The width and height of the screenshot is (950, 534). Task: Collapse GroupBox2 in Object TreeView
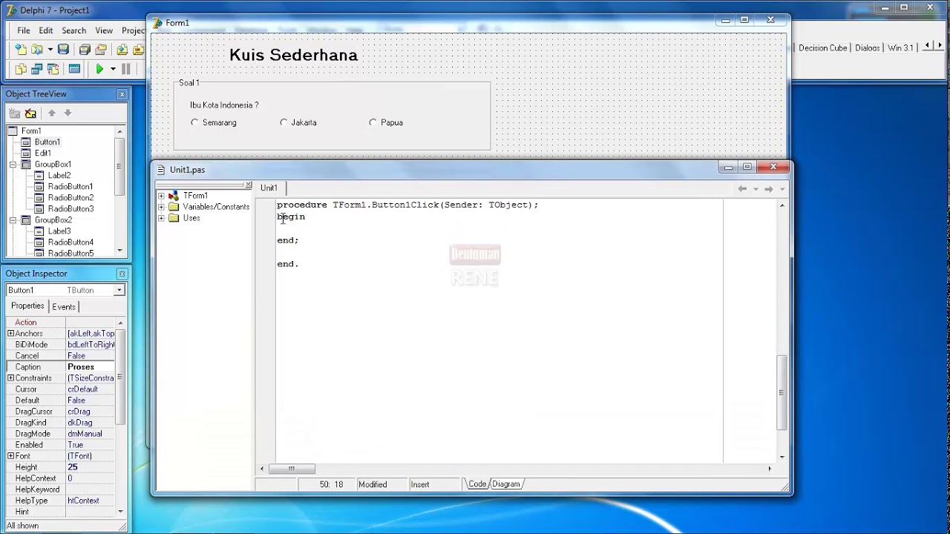coord(13,220)
